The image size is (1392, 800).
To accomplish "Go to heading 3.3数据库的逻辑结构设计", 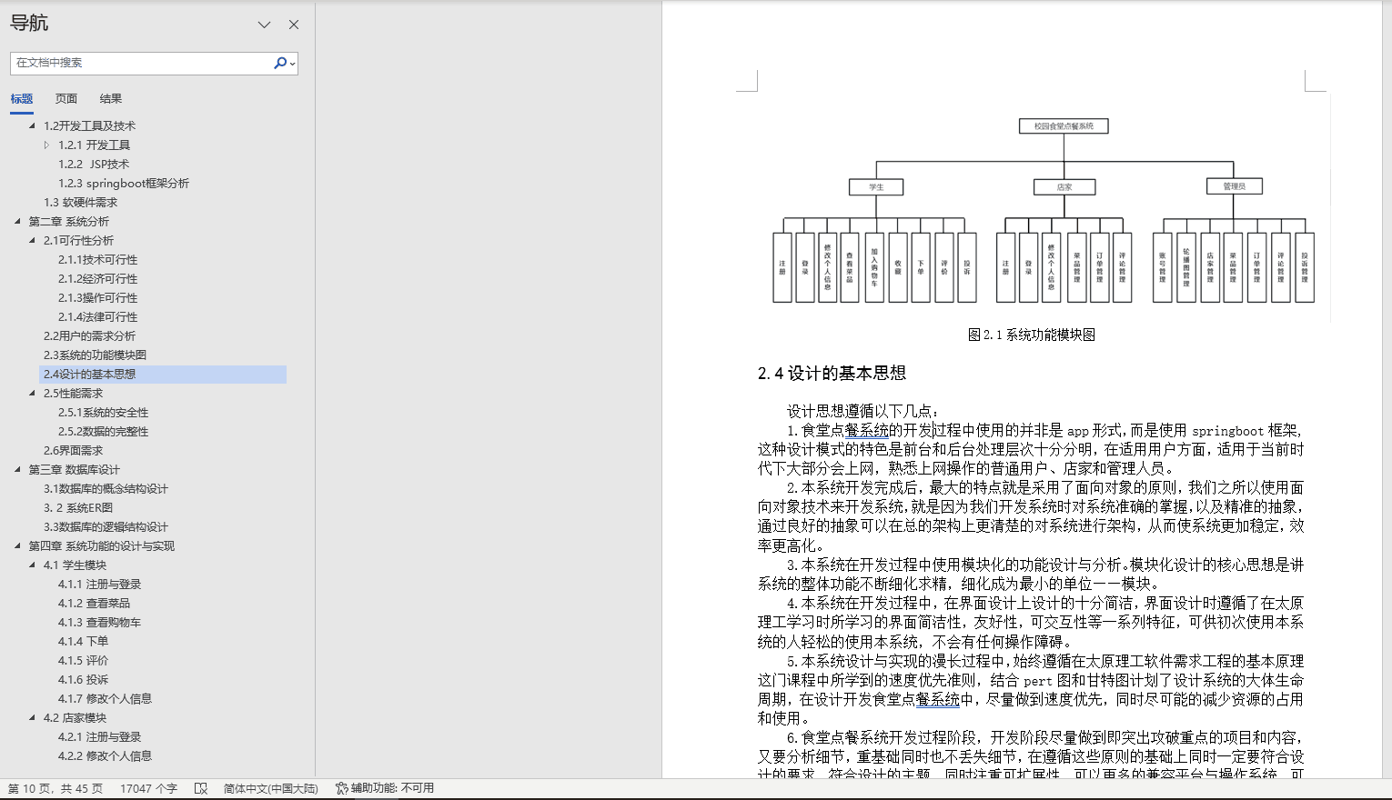I will (106, 526).
